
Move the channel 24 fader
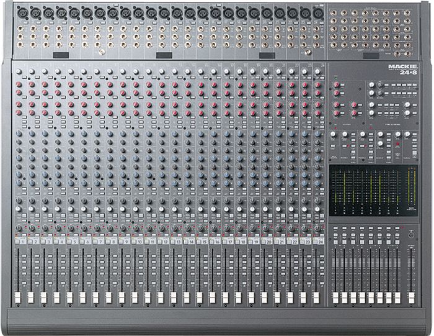[316, 297]
